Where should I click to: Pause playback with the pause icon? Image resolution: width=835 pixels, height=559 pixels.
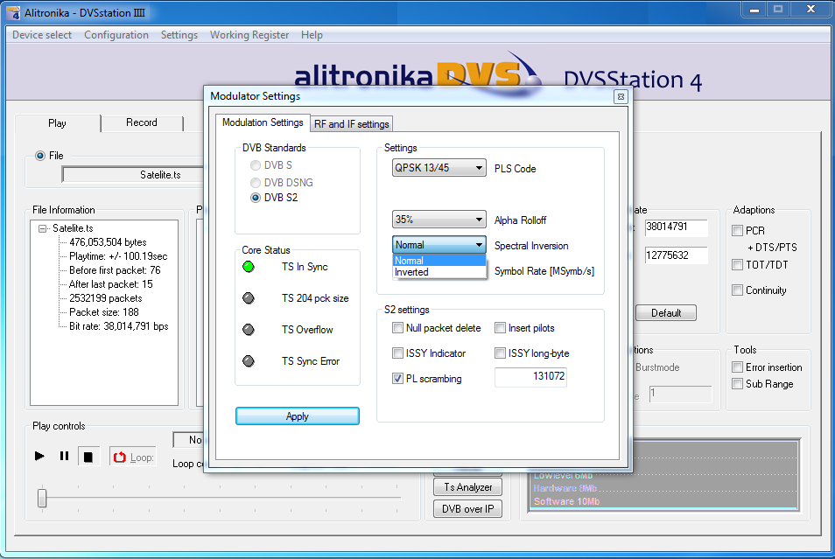coord(64,456)
